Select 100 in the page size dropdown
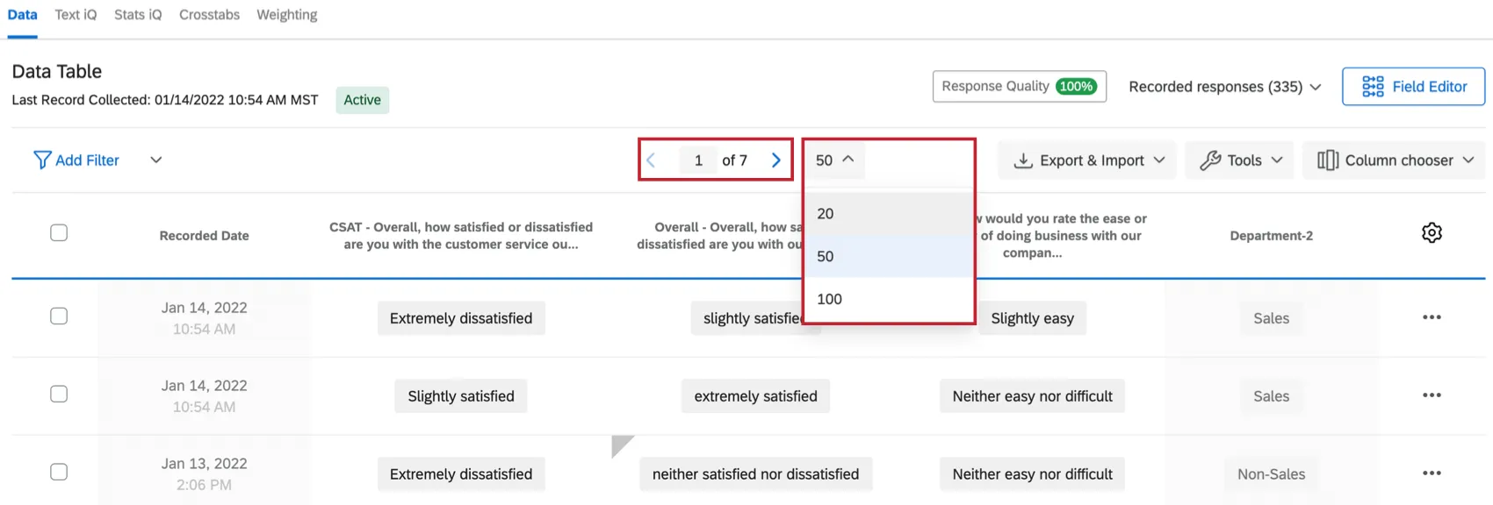1493x505 pixels. click(829, 298)
